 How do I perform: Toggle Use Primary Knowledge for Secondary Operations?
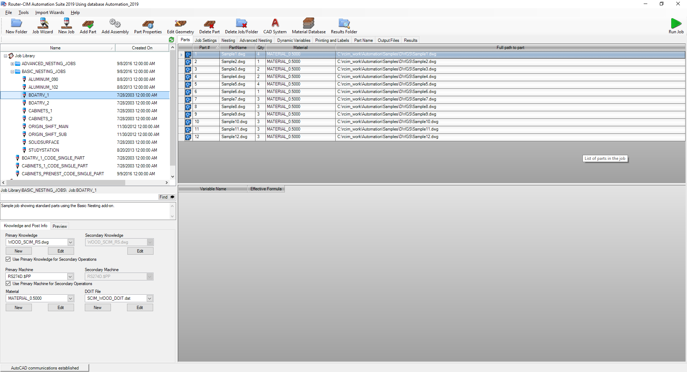point(8,259)
